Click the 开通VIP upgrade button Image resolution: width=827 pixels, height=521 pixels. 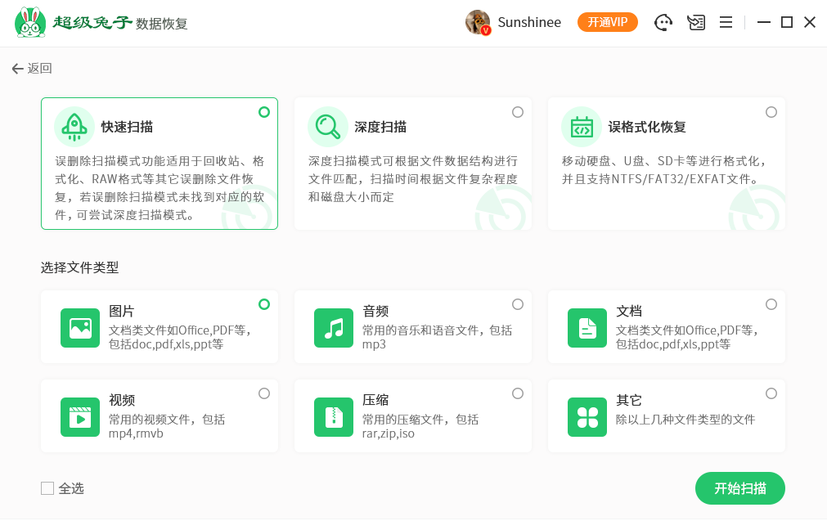607,22
